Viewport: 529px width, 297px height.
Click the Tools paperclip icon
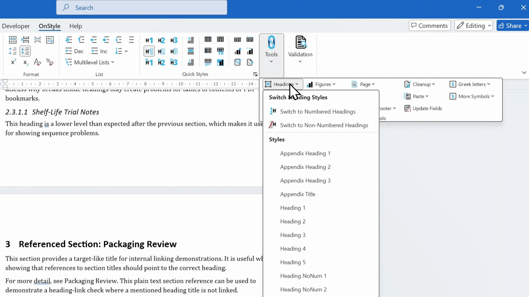pos(271,42)
